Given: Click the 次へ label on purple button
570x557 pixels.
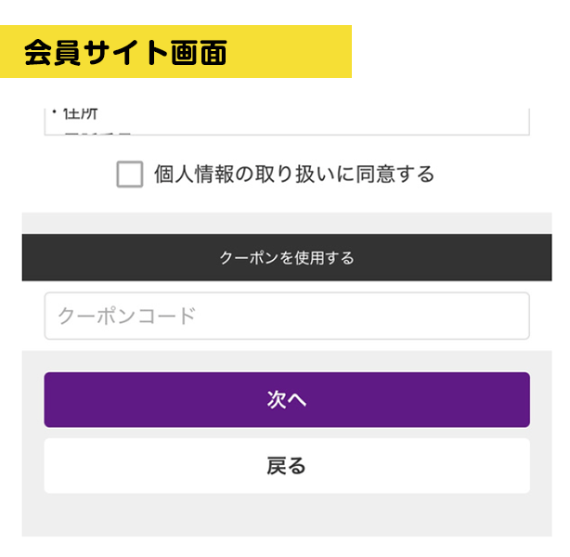Looking at the screenshot, I should tap(286, 400).
